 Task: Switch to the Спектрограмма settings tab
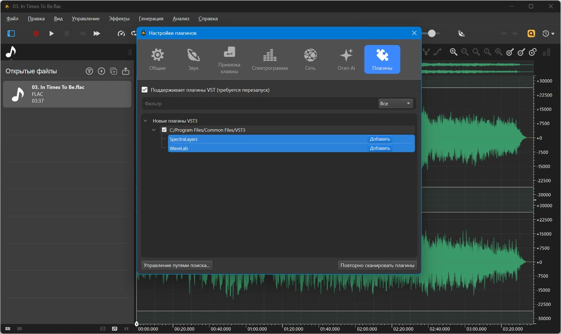pyautogui.click(x=270, y=59)
